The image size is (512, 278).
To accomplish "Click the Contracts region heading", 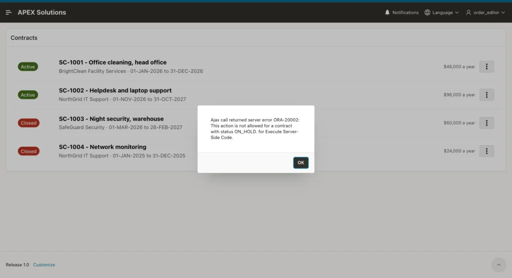I will coord(24,38).
